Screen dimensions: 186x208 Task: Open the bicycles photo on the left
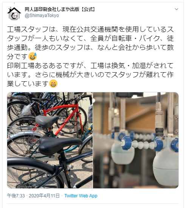coord(50,140)
